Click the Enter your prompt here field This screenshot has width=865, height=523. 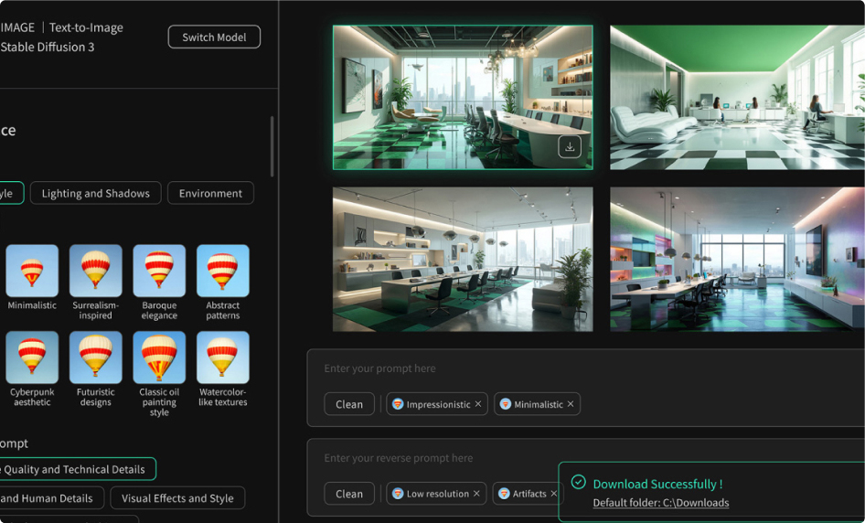549,368
